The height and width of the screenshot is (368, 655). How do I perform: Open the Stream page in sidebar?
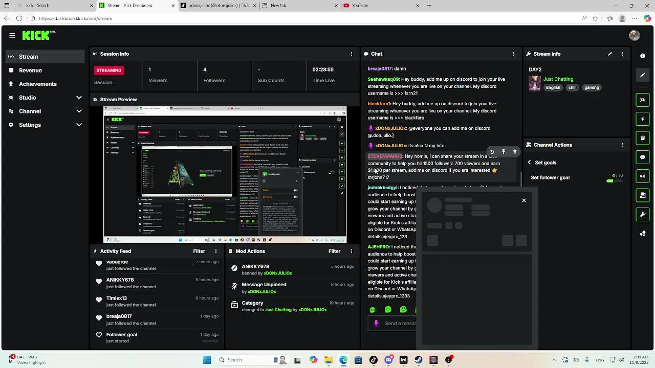click(45, 57)
